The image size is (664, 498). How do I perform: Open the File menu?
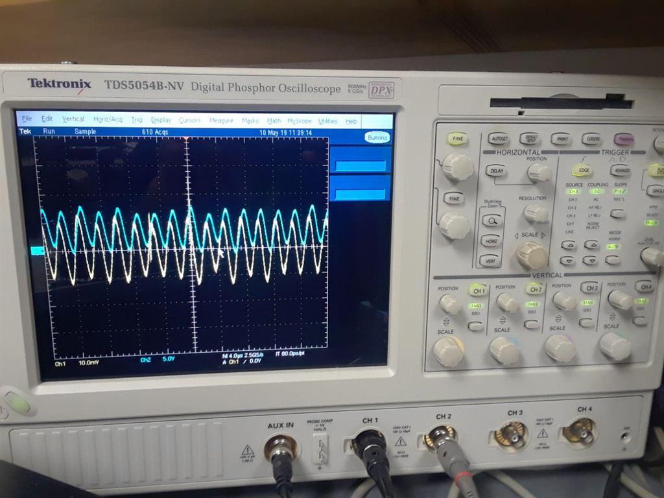click(x=27, y=119)
